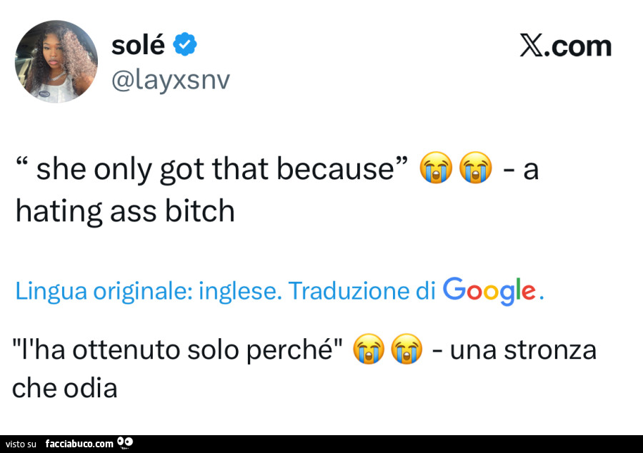
Task: Click the display name "solé"
Action: click(138, 45)
